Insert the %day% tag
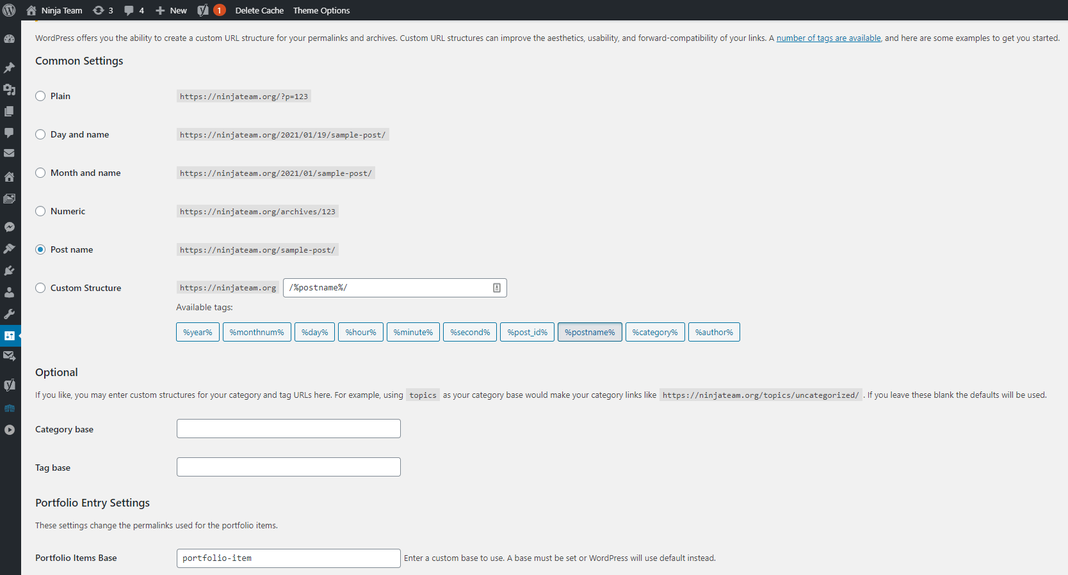This screenshot has width=1068, height=575. [x=314, y=332]
